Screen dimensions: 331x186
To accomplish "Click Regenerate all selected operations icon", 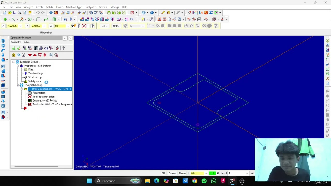I will (x=25, y=48).
